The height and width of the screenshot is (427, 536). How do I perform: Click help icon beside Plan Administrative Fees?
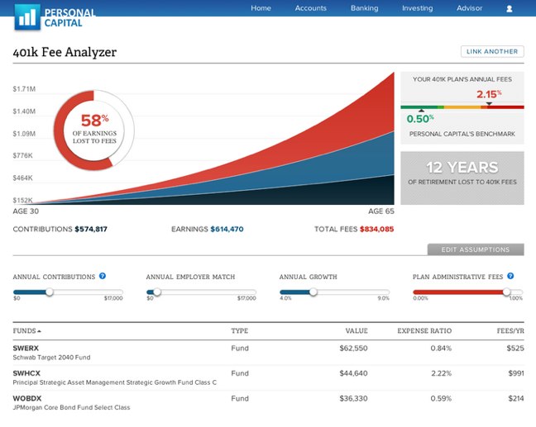tap(510, 276)
